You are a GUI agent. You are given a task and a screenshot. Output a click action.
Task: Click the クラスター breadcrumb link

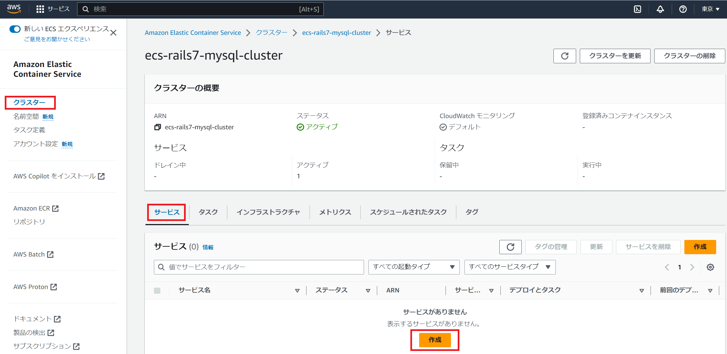pos(271,33)
